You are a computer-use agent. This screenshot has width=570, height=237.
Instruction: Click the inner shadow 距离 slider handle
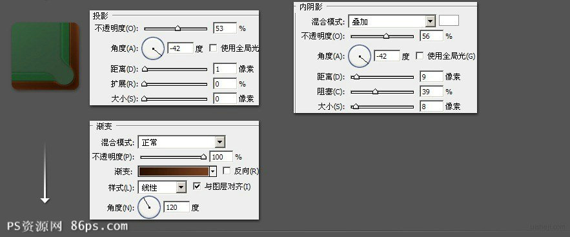tap(356, 77)
